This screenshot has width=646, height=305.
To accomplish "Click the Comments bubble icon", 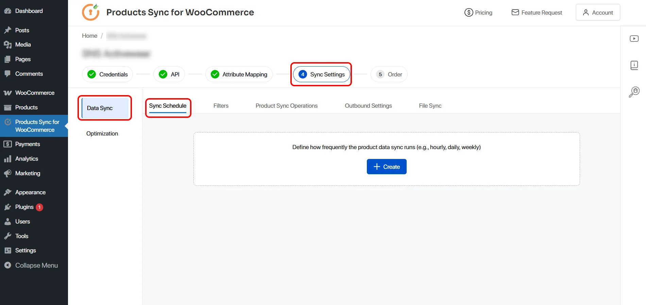I will point(7,74).
